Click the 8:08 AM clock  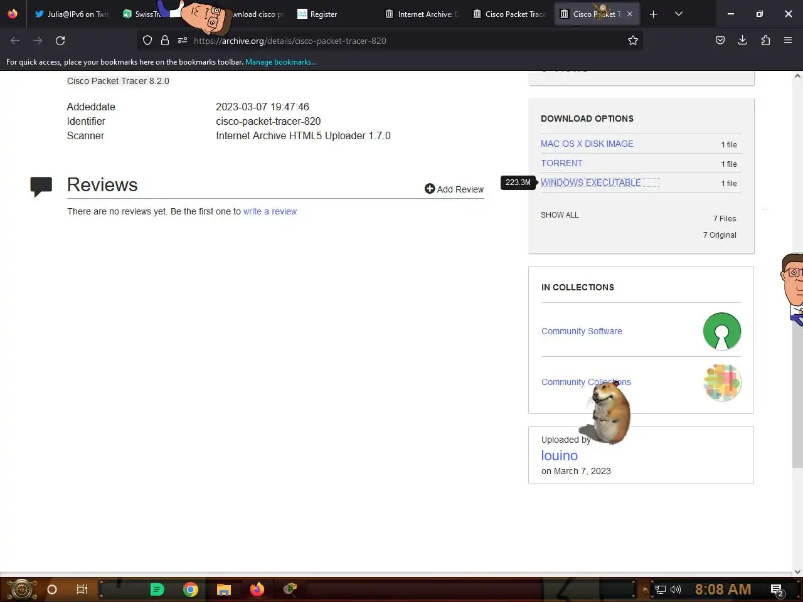(723, 589)
